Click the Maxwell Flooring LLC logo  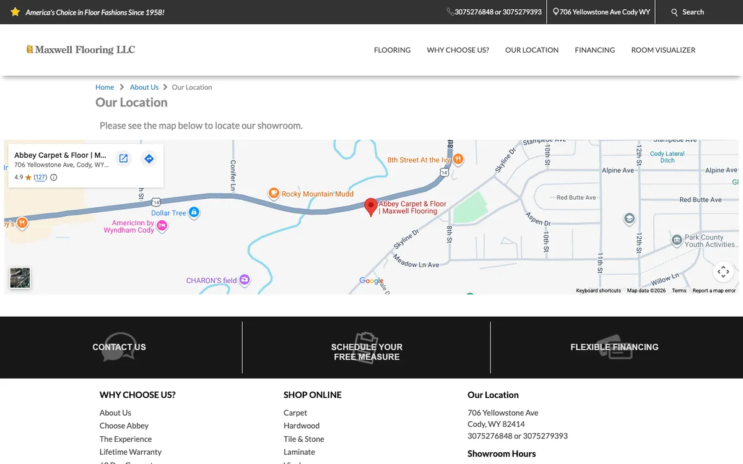click(x=80, y=49)
